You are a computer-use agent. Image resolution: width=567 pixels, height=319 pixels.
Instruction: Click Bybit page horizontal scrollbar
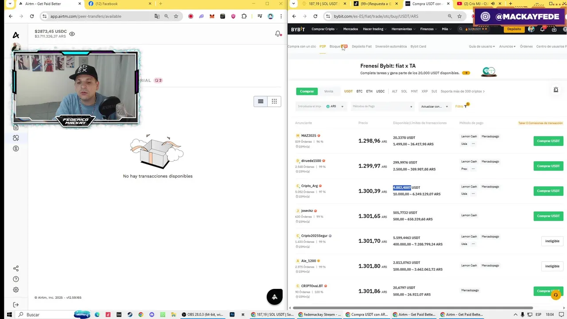[413, 308]
